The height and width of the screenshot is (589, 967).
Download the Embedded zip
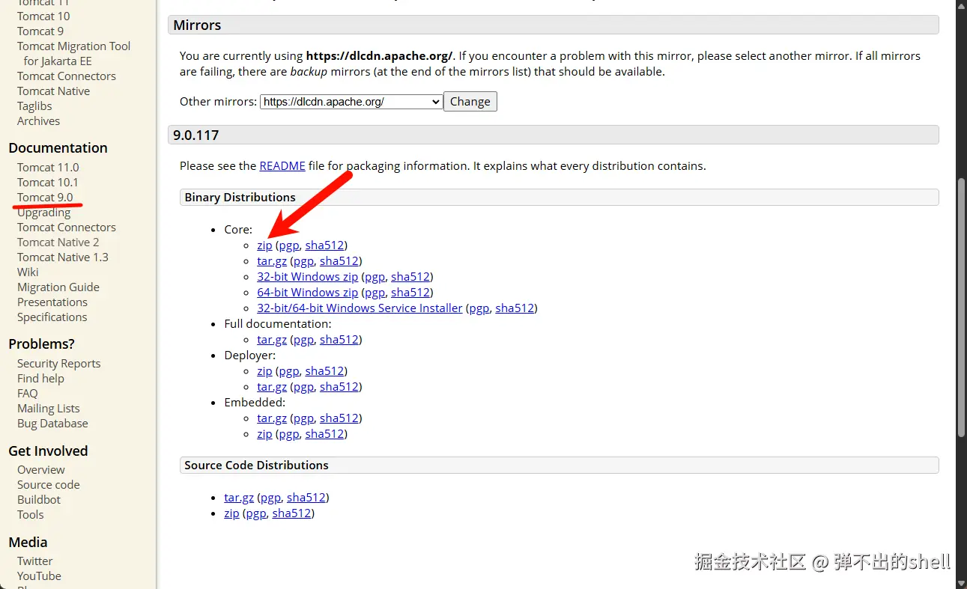coord(264,434)
